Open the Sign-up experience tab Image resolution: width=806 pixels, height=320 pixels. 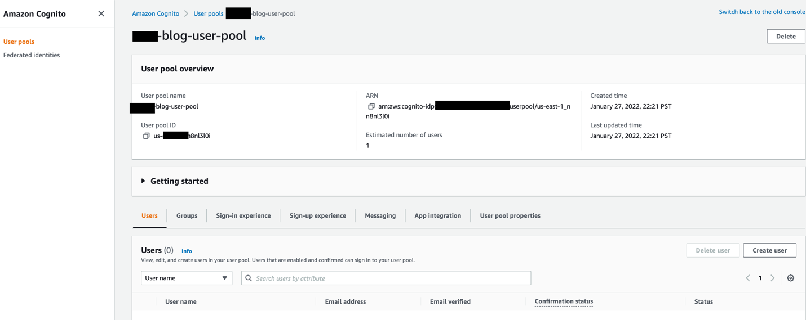tap(317, 215)
